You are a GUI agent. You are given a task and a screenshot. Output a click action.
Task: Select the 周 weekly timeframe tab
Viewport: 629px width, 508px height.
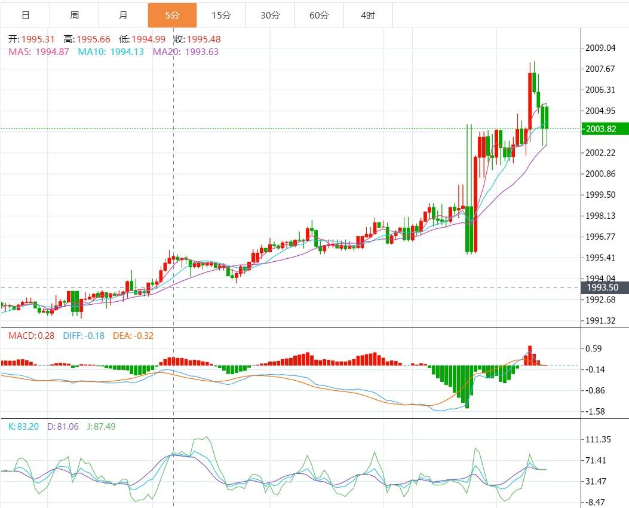[74, 16]
